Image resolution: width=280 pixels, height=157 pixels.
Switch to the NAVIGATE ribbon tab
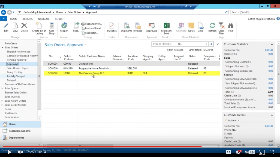[44, 19]
